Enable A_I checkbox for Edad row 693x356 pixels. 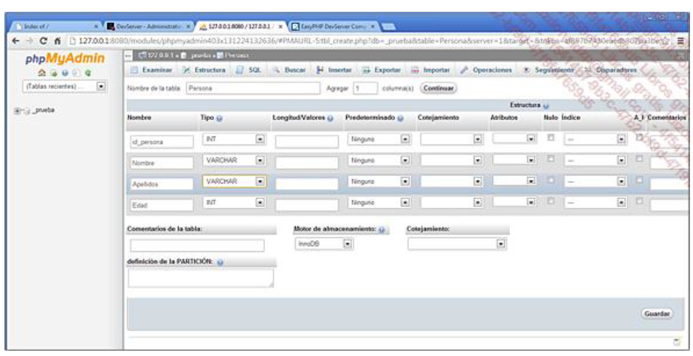pos(639,200)
